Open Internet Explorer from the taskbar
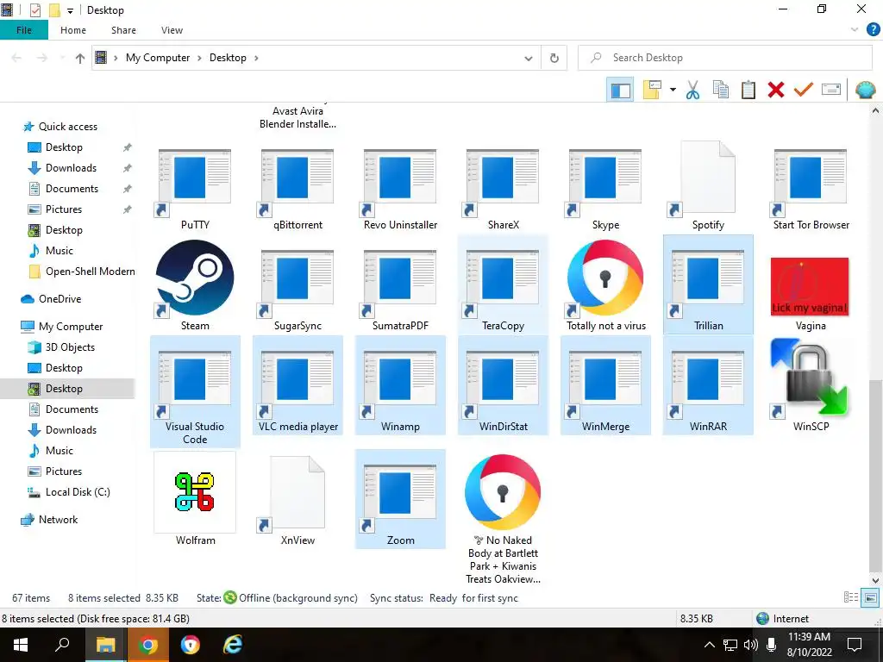Viewport: 883px width, 662px height. tap(233, 645)
